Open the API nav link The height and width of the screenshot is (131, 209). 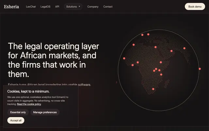coord(57,7)
